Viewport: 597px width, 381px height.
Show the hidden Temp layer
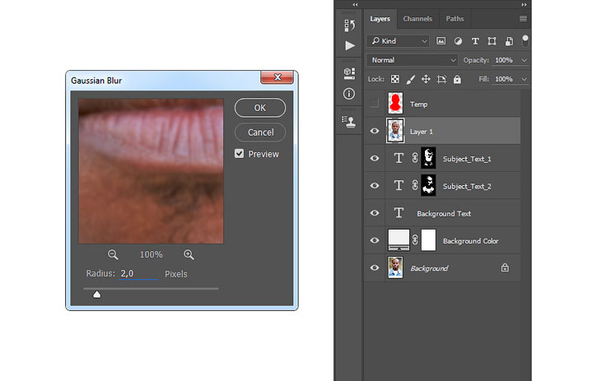click(375, 103)
